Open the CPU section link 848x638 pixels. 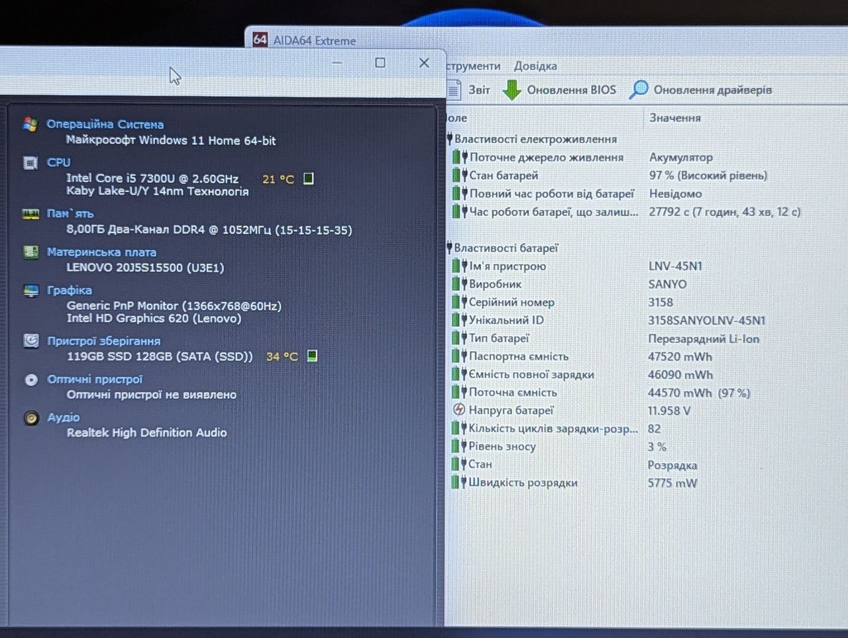point(58,162)
